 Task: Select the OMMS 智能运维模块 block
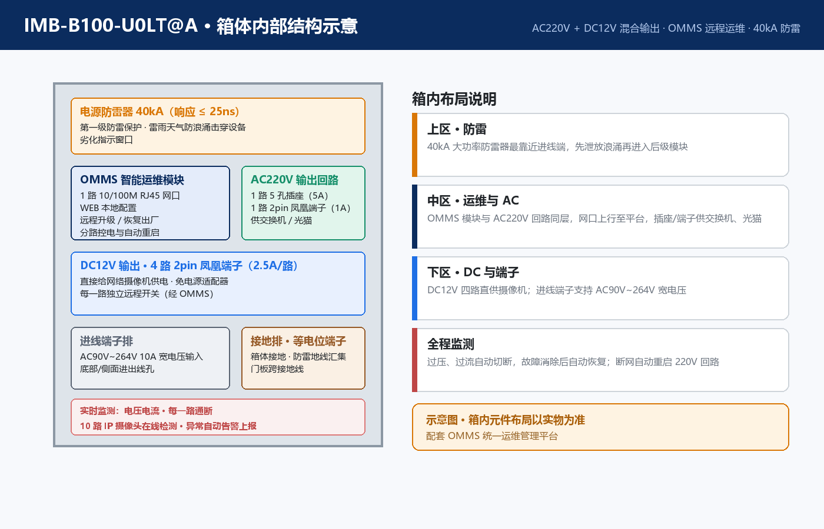150,203
